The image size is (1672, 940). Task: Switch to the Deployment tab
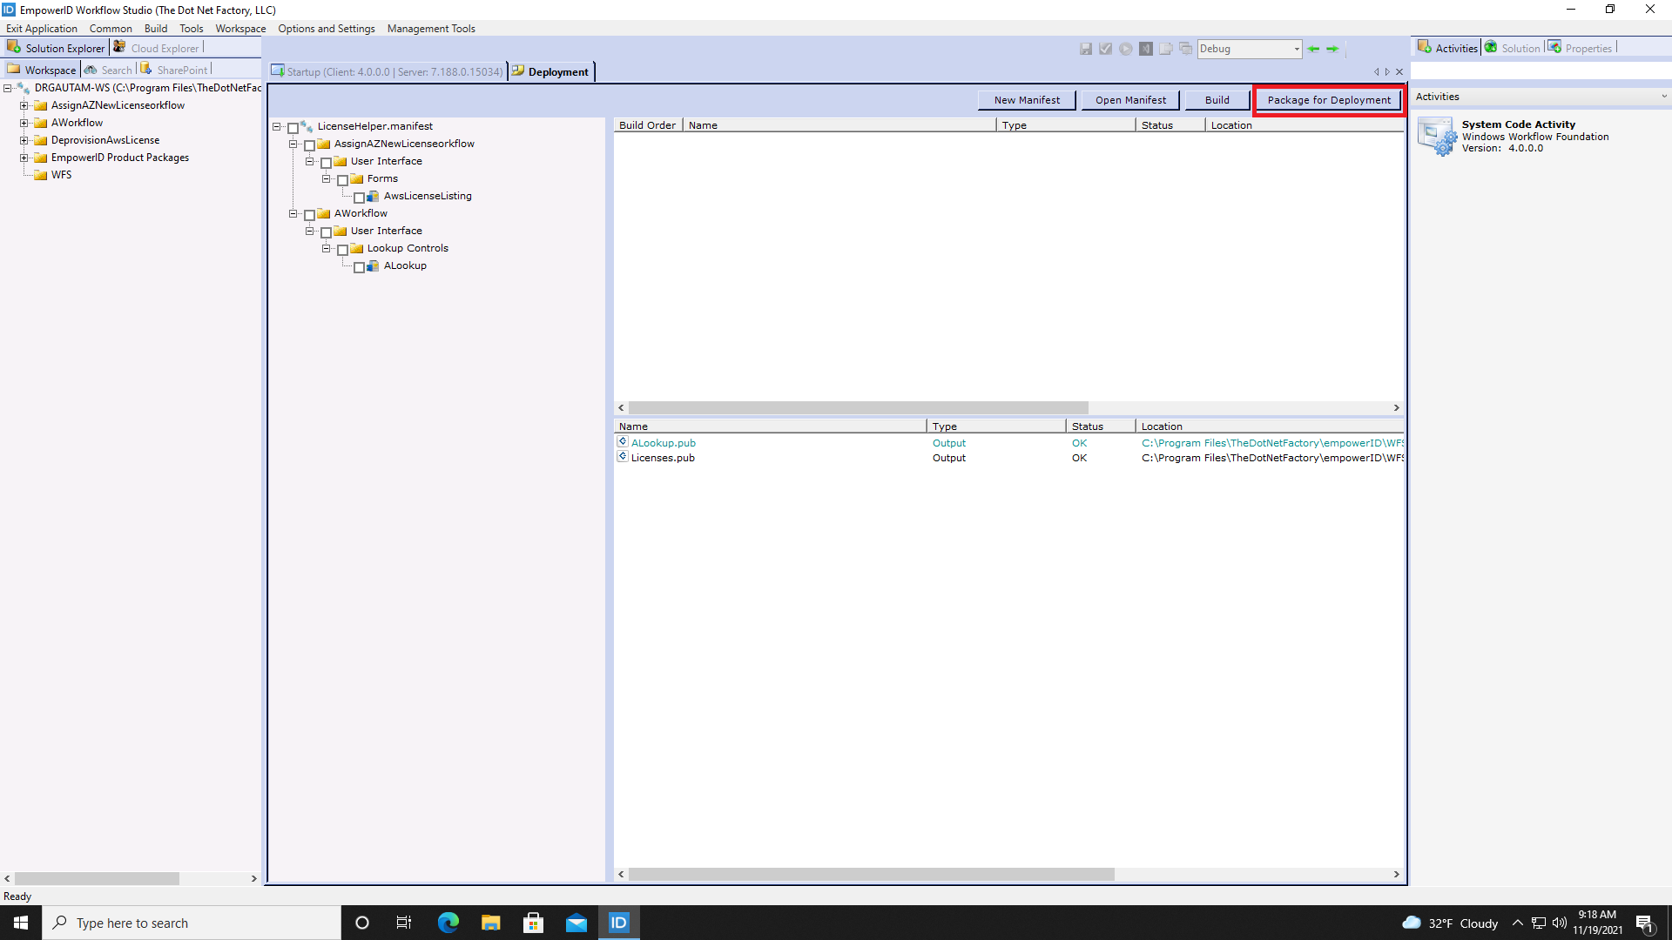pyautogui.click(x=557, y=71)
